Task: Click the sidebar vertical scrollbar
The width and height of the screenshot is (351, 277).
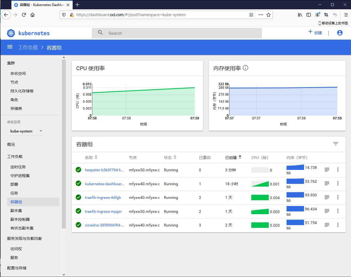Action: pyautogui.click(x=64, y=144)
